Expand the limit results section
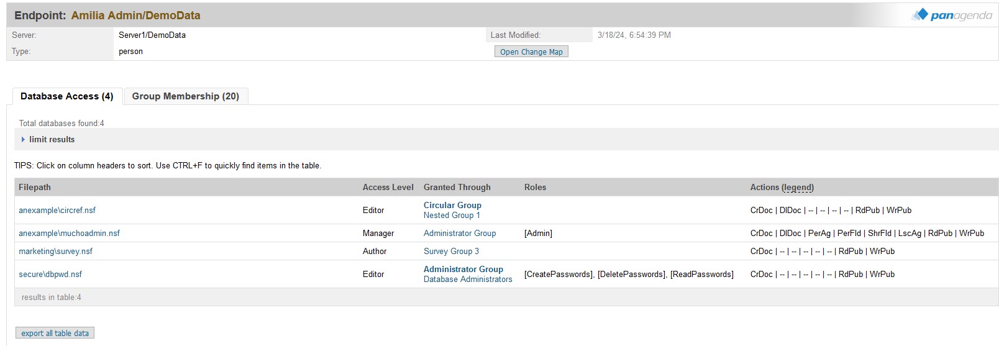 coord(48,139)
